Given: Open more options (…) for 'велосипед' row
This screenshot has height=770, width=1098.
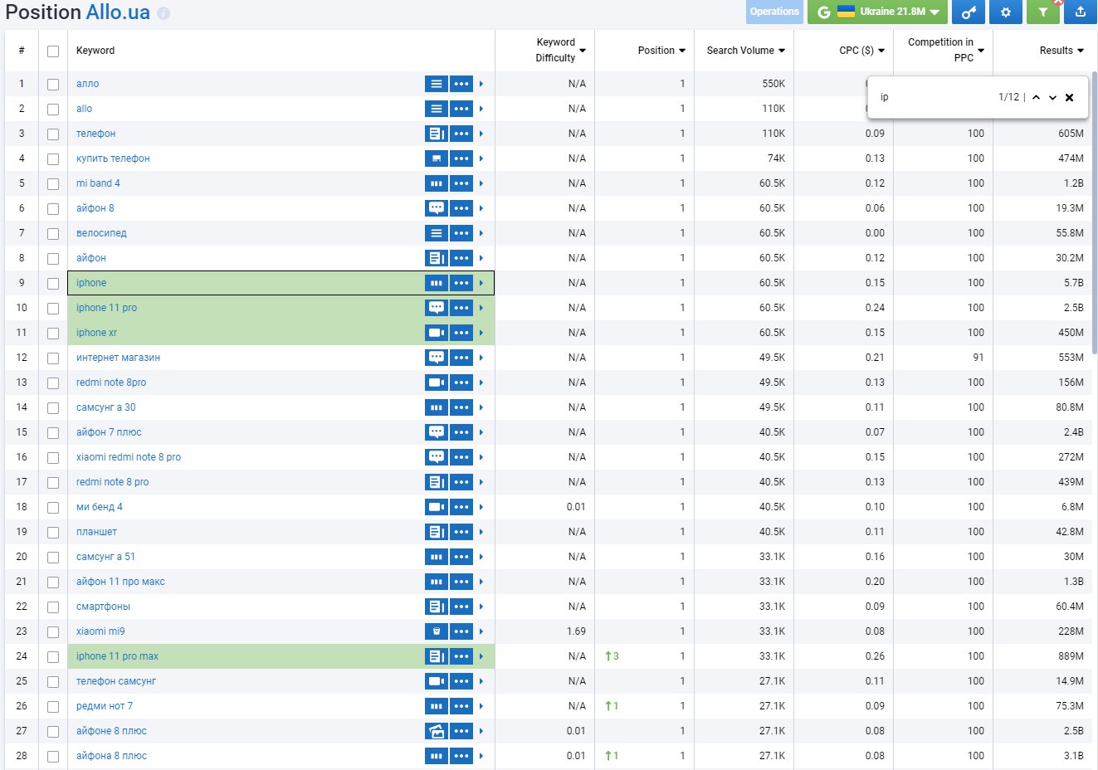Looking at the screenshot, I should [x=461, y=233].
